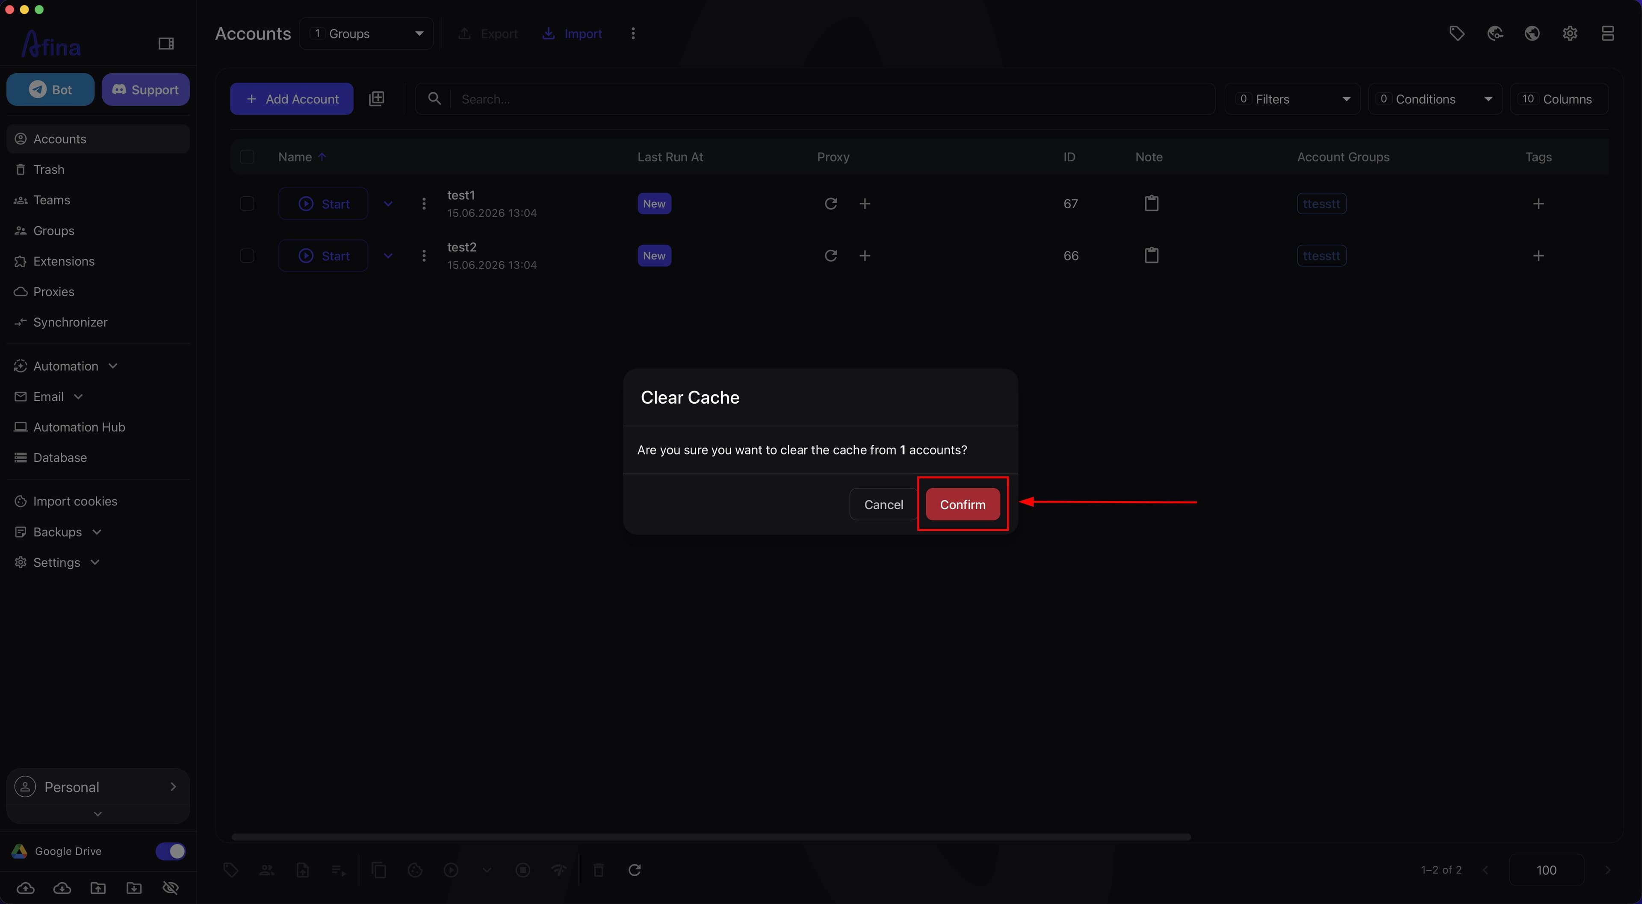Open Import cookies in the sidebar
This screenshot has height=904, width=1642.
98,501
